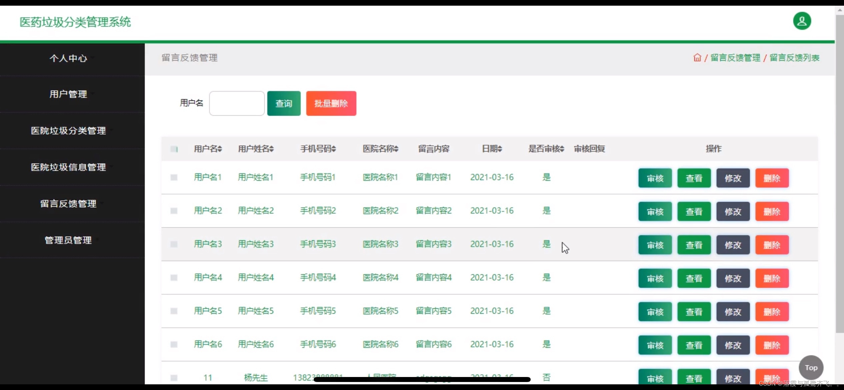Click 修改 for 用户名5 row
Image resolution: width=844 pixels, height=390 pixels.
click(733, 312)
